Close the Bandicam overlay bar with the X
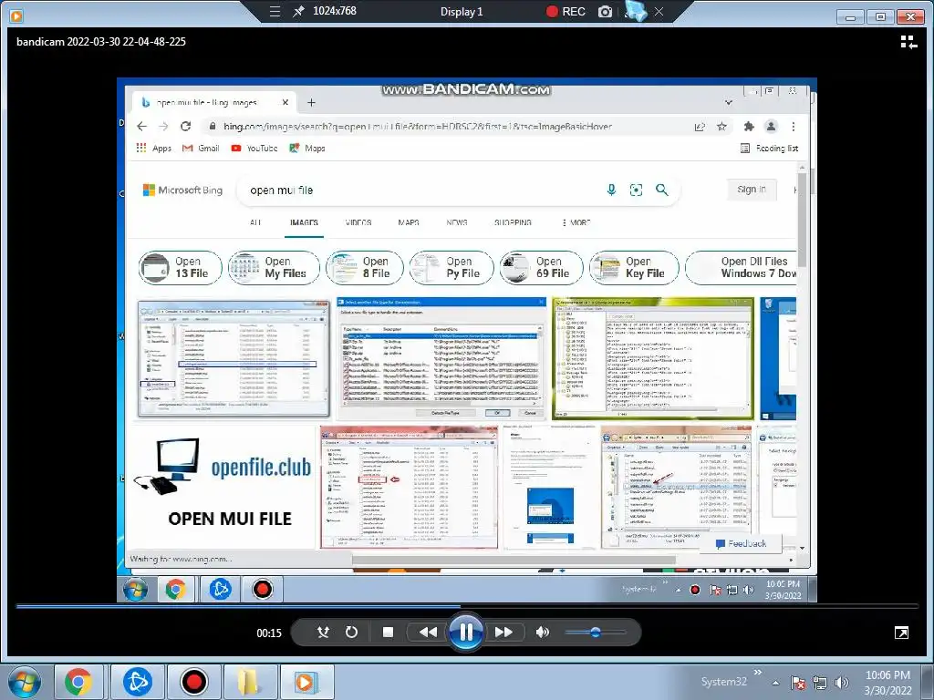The height and width of the screenshot is (700, 934). pos(659,11)
